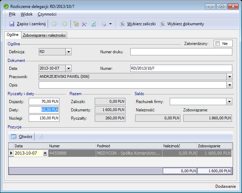The width and height of the screenshot is (242, 193).
Task: Click the Pracownik field ANDRZEJEWSKI PAWEŁ (006)
Action: [x=133, y=77]
